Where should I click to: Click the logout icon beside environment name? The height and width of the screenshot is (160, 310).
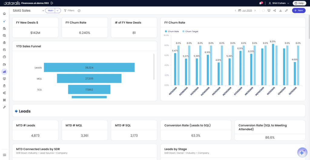[x=52, y=3]
